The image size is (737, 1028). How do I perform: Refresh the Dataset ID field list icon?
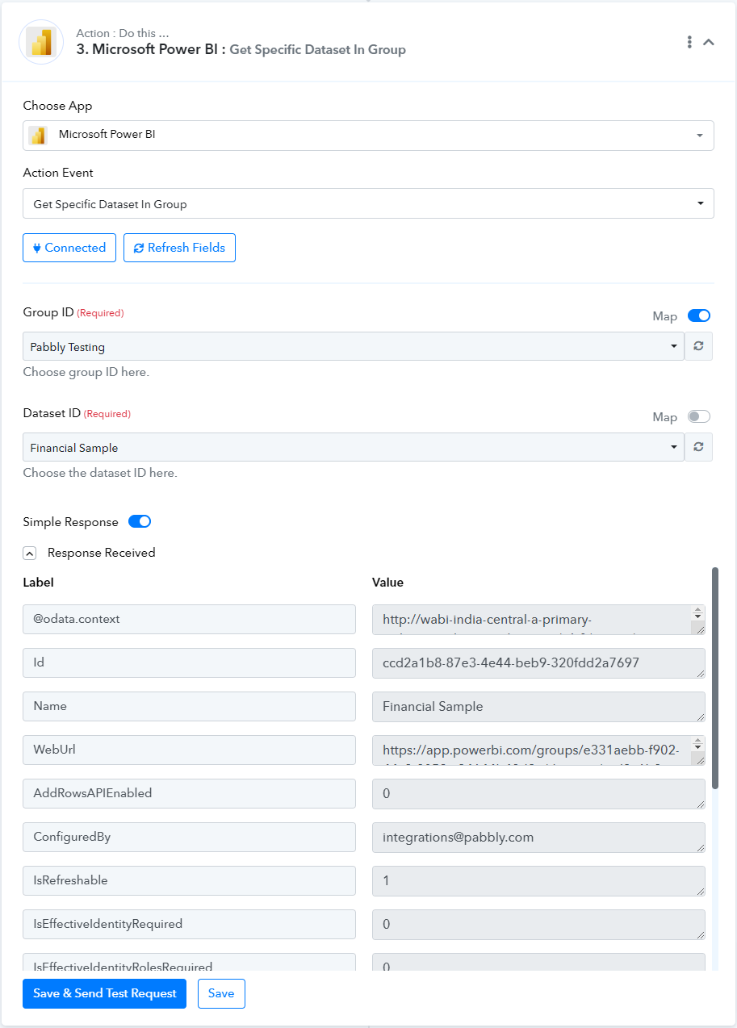point(699,447)
